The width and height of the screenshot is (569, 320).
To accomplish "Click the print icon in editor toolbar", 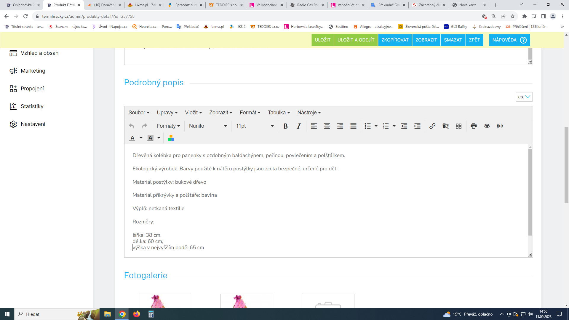I will (474, 126).
